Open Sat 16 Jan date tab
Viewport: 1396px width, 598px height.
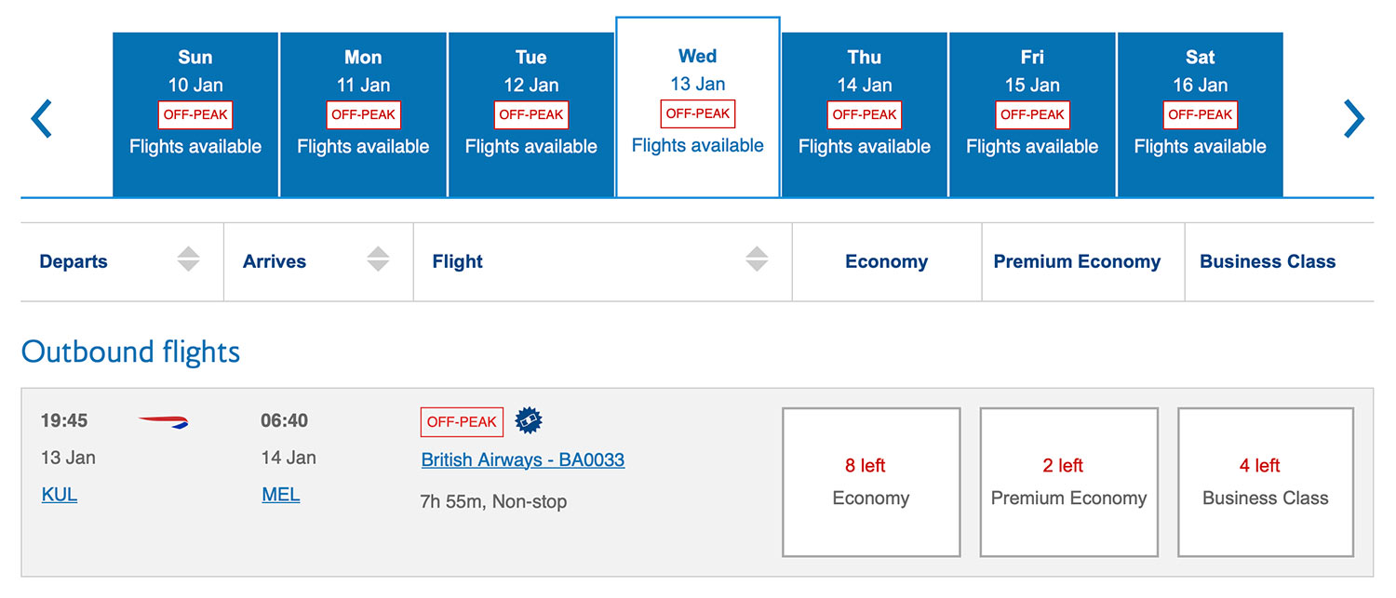click(x=1200, y=115)
